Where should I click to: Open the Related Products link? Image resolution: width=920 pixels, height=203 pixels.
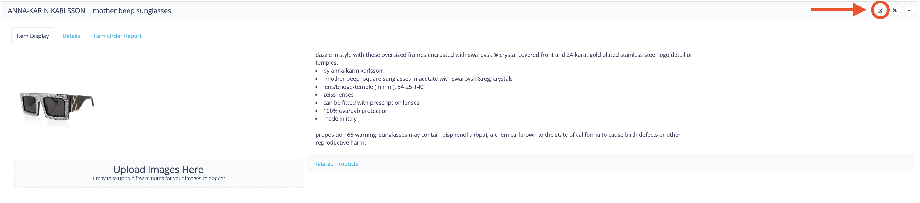[336, 164]
